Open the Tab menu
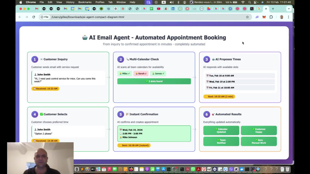The height and width of the screenshot is (174, 310). pyautogui.click(x=110, y=2)
